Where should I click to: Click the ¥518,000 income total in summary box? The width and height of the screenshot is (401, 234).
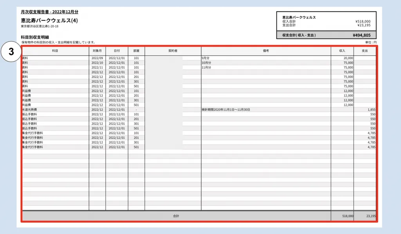coord(363,22)
